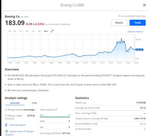
Task: Select the 1yr chart range
Action: point(33,31)
